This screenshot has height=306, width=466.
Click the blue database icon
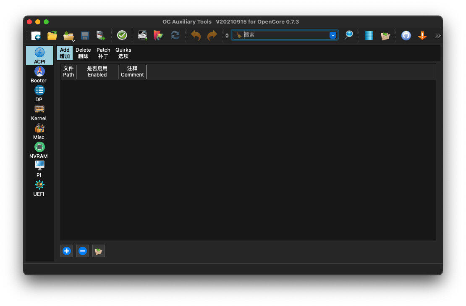[x=369, y=35]
